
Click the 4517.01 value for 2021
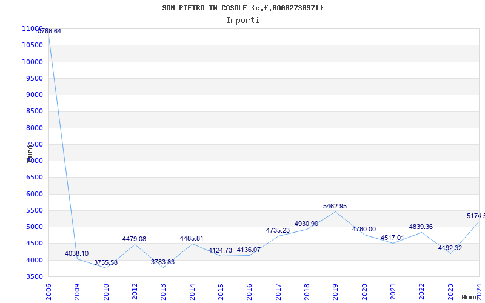click(x=392, y=238)
